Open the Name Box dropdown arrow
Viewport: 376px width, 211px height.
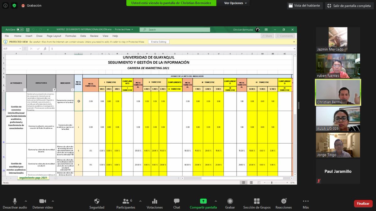pos(20,49)
